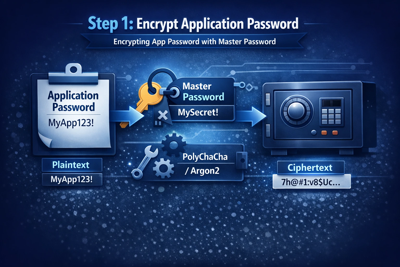Viewport: 400px width, 267px height.
Task: Click the left orange button on safe
Action: pyautogui.click(x=324, y=133)
